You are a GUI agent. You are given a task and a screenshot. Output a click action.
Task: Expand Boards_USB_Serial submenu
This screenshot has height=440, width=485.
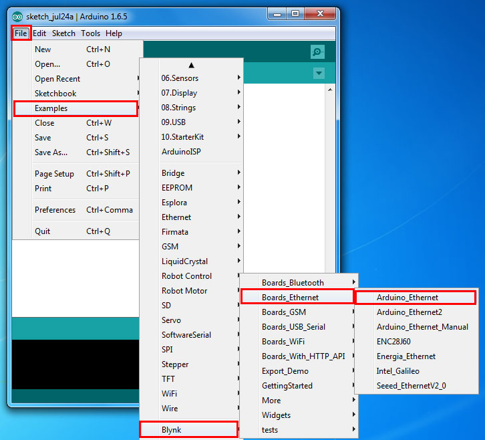tap(299, 327)
